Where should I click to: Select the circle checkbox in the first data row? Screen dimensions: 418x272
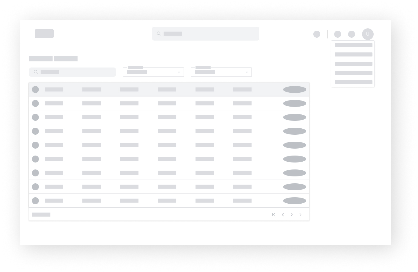35,103
